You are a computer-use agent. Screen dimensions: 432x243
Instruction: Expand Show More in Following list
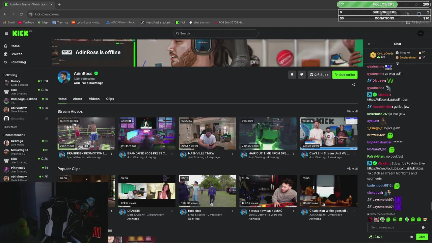coord(10,127)
